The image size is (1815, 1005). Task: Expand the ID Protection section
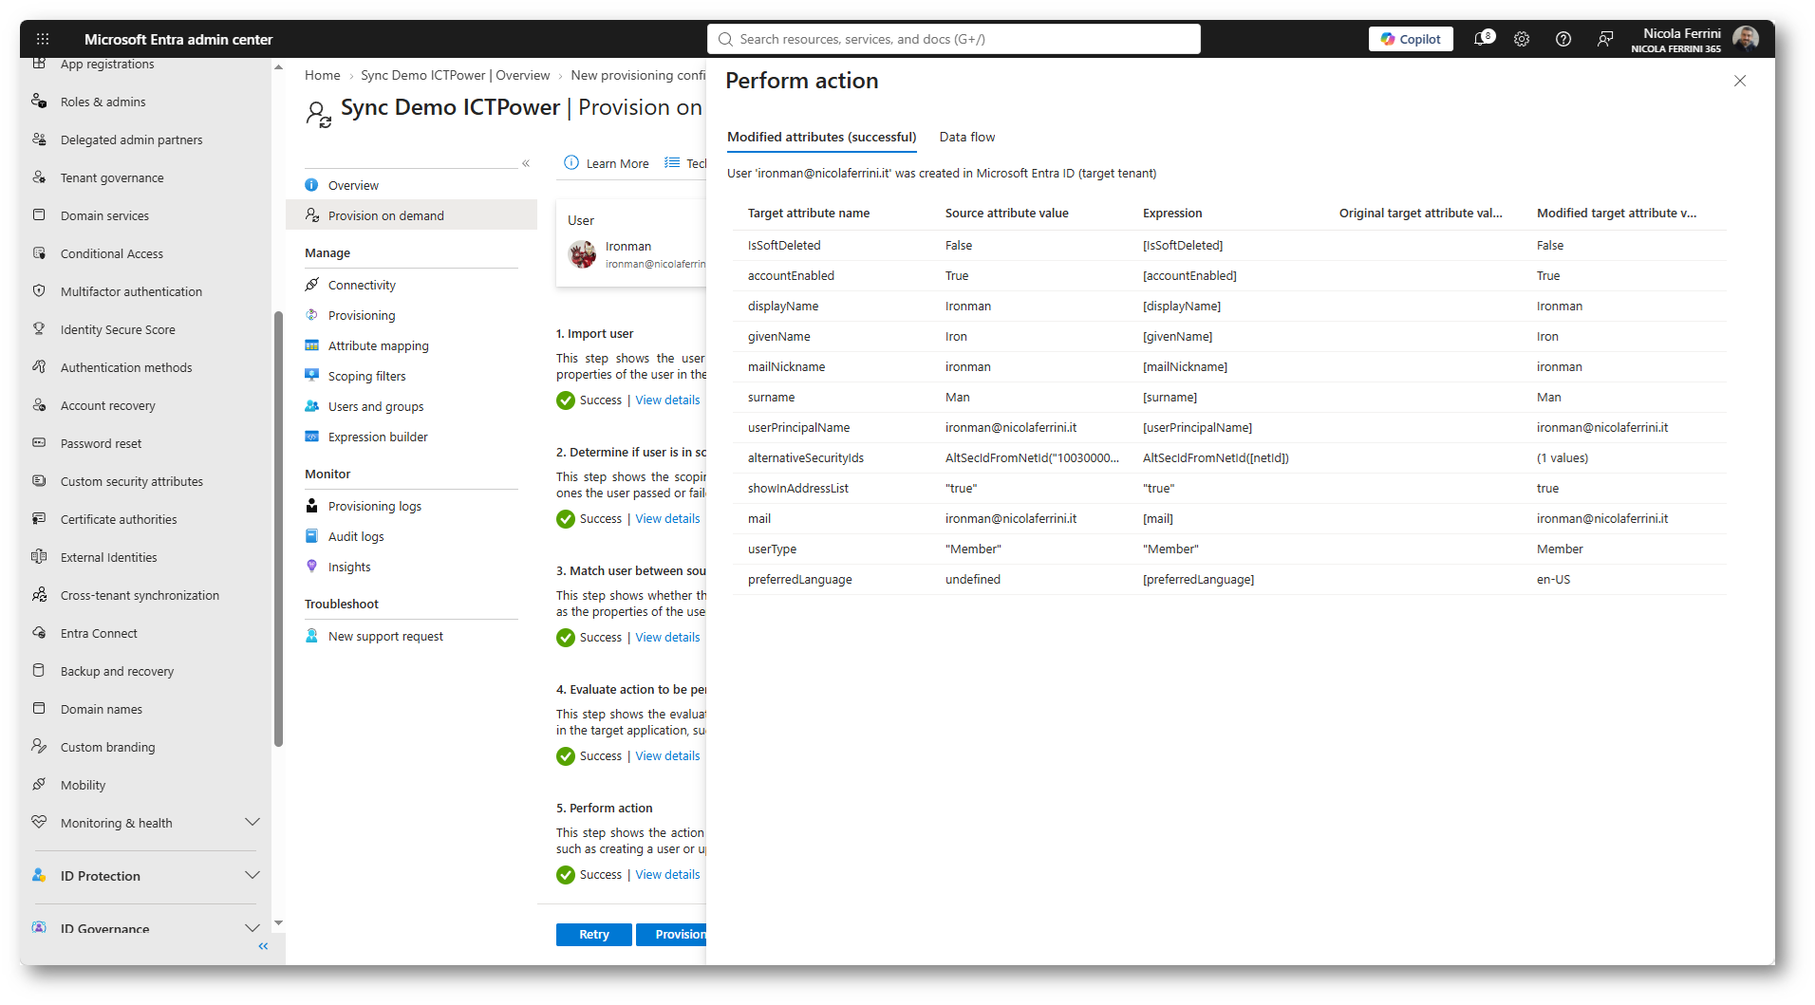[252, 876]
